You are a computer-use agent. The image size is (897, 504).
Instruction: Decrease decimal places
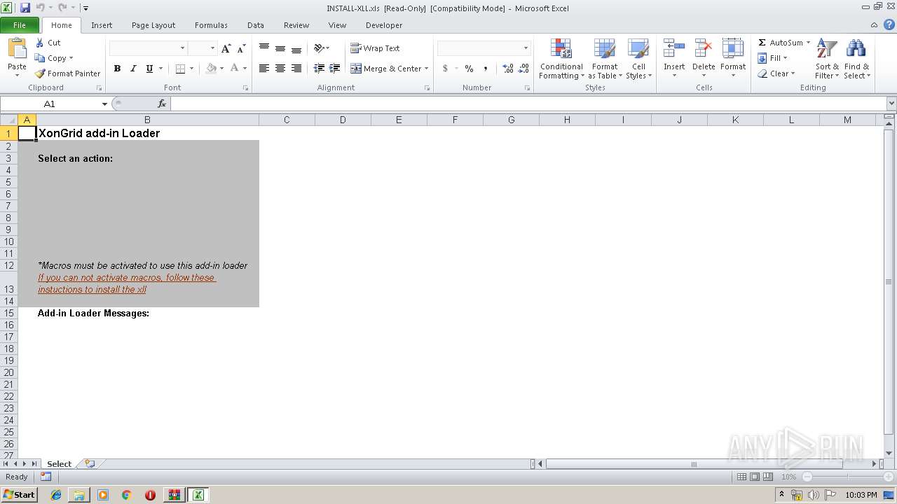[523, 69]
